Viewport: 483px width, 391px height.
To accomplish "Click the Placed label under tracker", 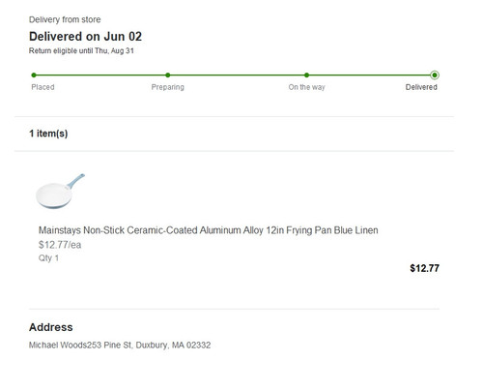I will coord(43,87).
